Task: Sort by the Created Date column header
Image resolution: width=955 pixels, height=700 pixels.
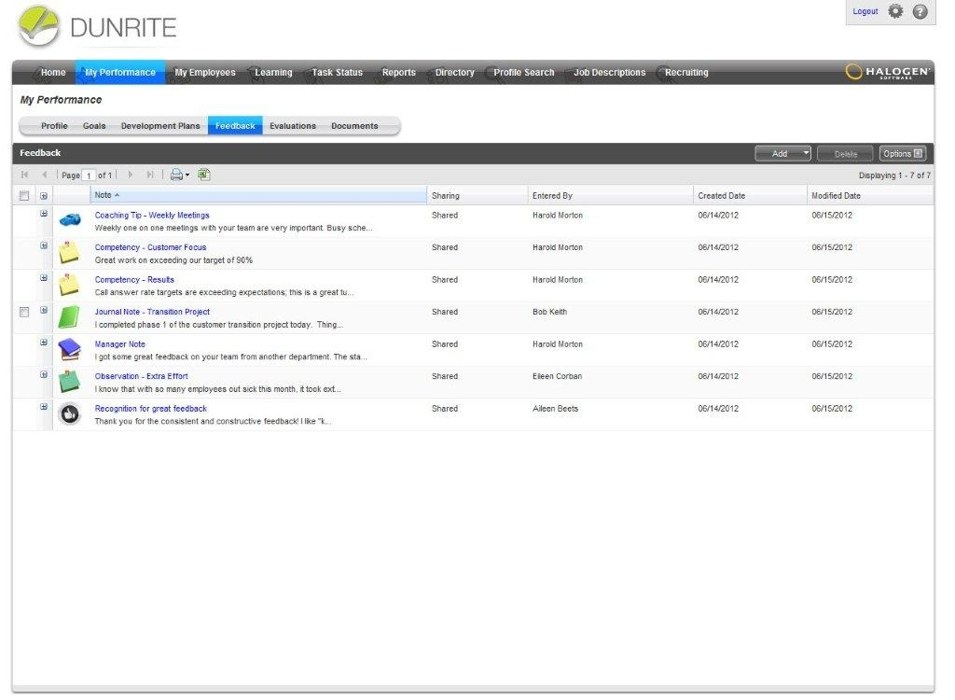Action: click(721, 196)
